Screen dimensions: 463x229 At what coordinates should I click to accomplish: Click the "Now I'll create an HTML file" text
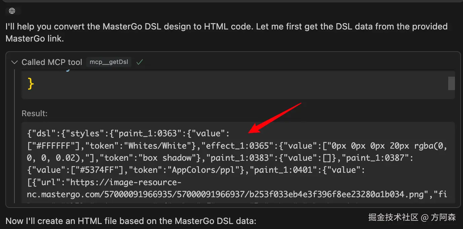coord(131,221)
